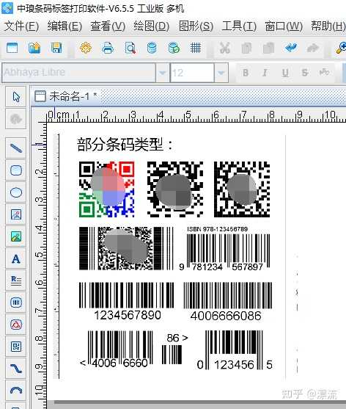Open the 文件(F) menu
The image size is (346, 409).
tap(21, 26)
